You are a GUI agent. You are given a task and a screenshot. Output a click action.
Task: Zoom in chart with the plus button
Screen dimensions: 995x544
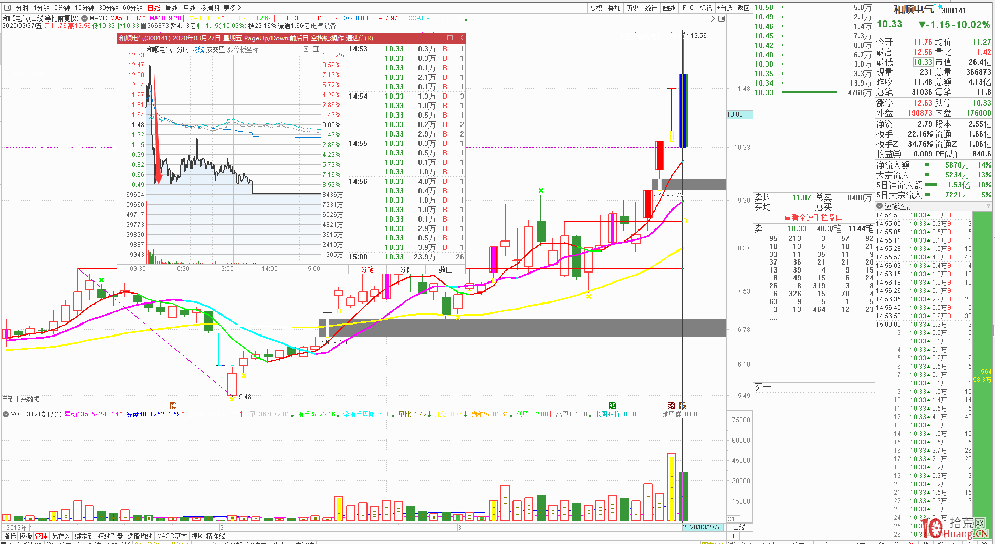pyautogui.click(x=734, y=536)
